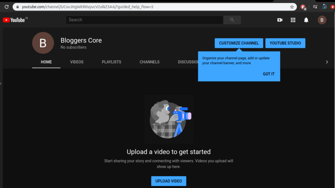Open the red extension icon with badge

tap(303, 7)
